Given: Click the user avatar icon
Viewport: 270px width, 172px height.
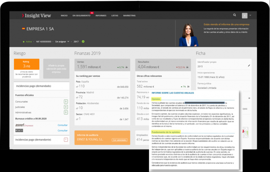Looking at the screenshot, I should (x=245, y=15).
